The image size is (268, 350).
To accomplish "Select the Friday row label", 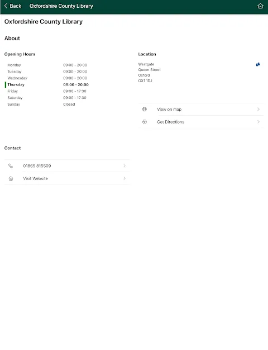I will tap(12, 91).
